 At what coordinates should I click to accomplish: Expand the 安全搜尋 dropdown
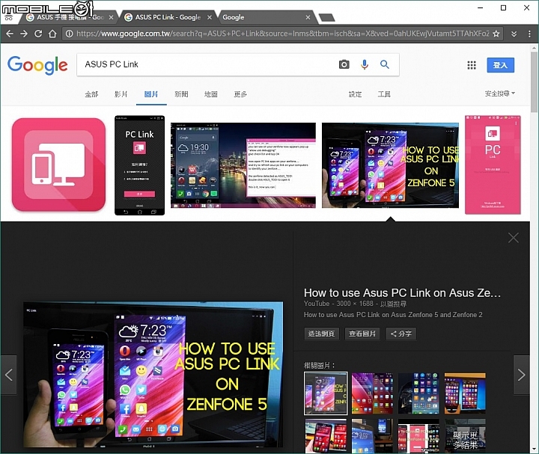click(x=500, y=93)
